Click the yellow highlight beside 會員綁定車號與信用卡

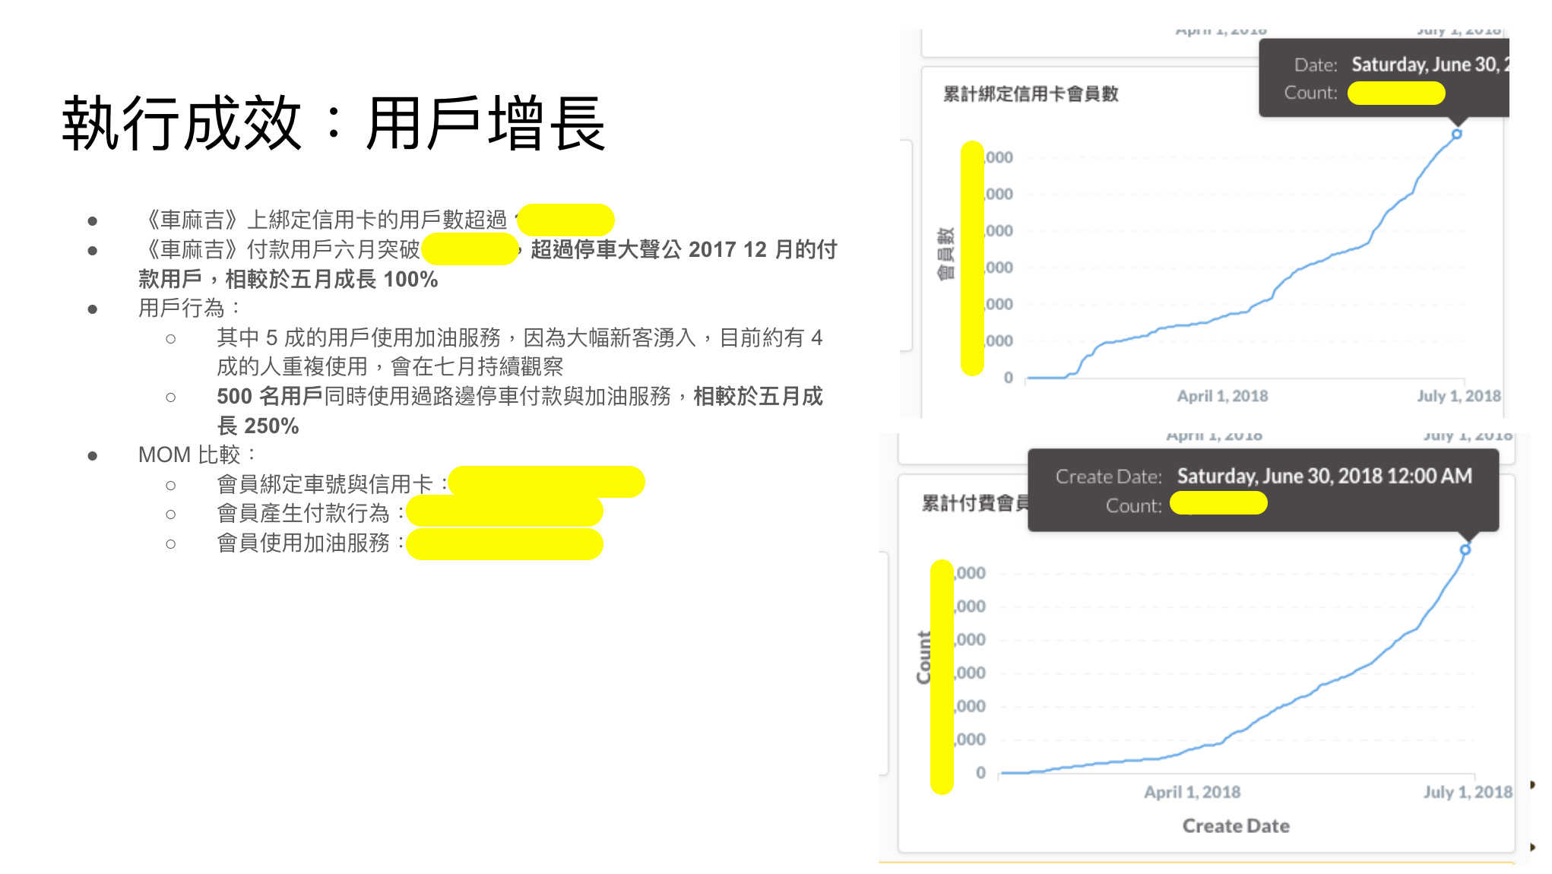click(546, 482)
